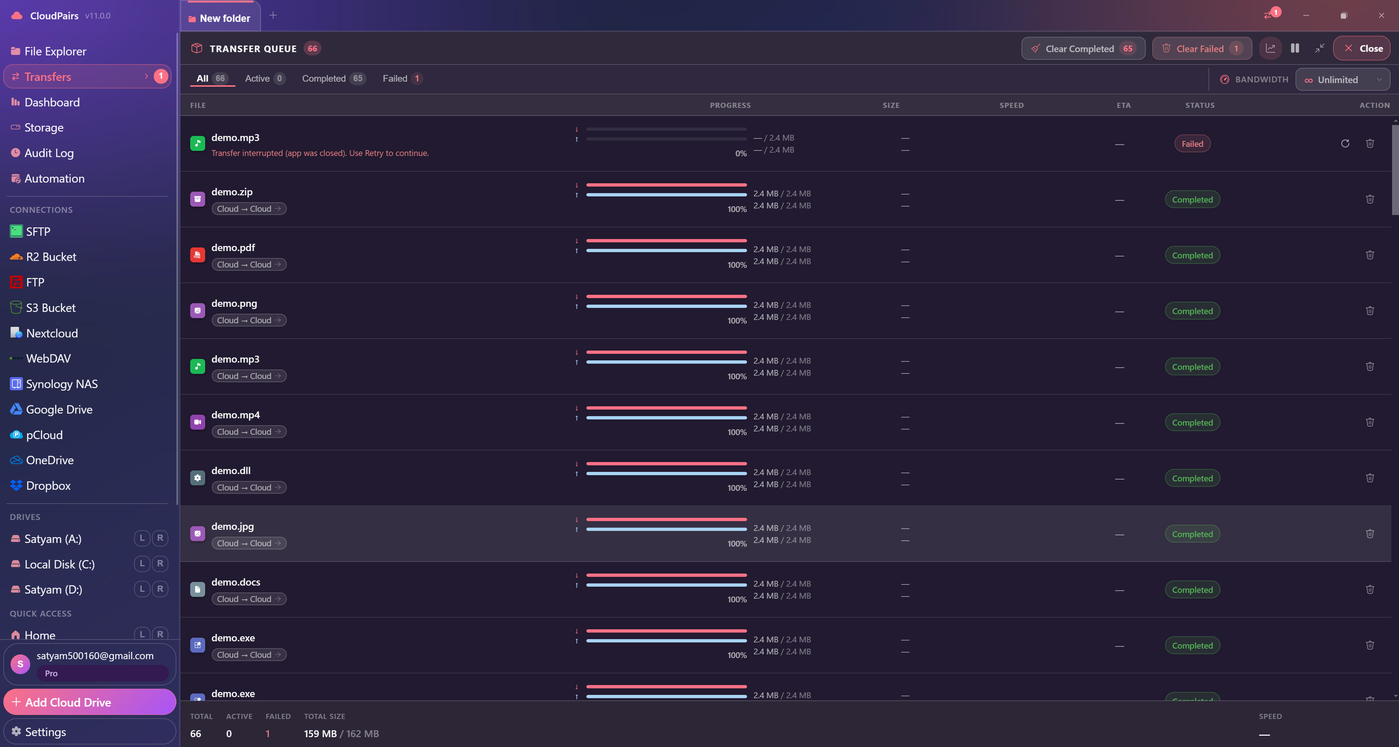Open Satyam (A:) in left pane

[x=142, y=538]
